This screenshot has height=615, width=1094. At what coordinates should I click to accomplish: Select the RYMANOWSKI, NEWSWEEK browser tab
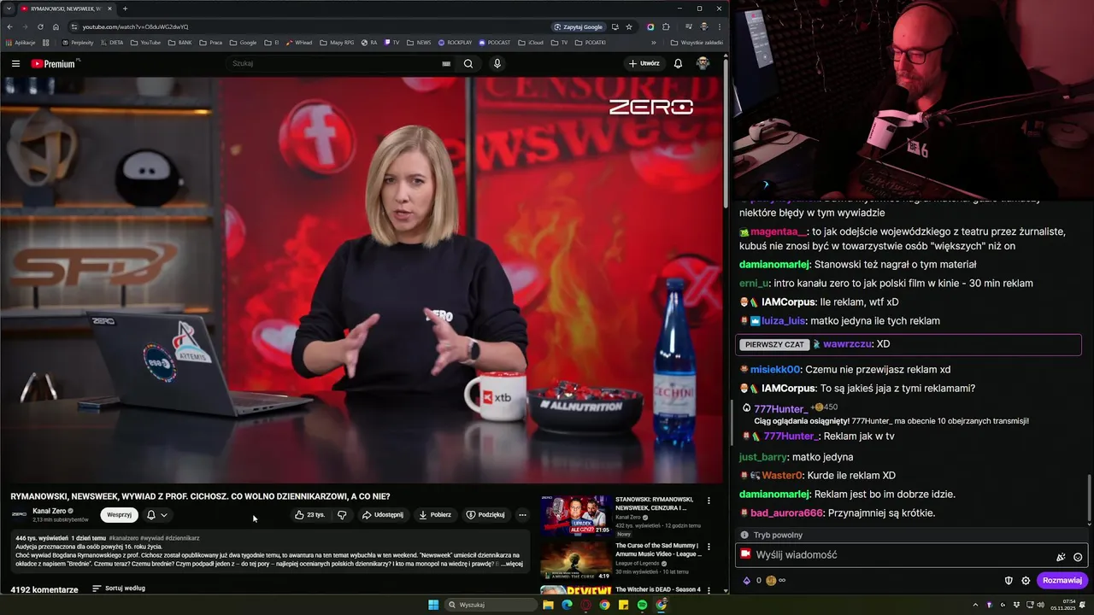point(67,9)
